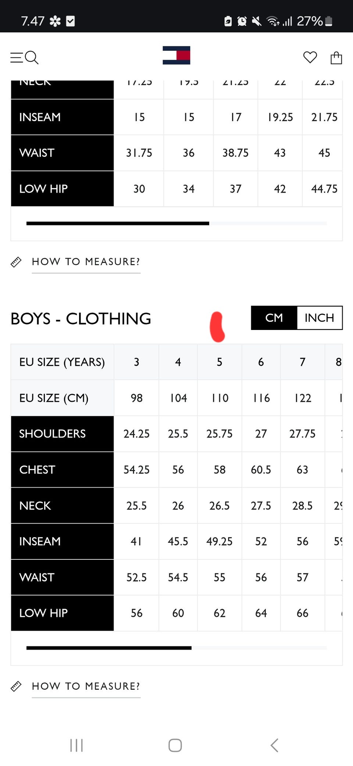353x766 pixels.
Task: Tap the search magnifier icon
Action: [32, 57]
